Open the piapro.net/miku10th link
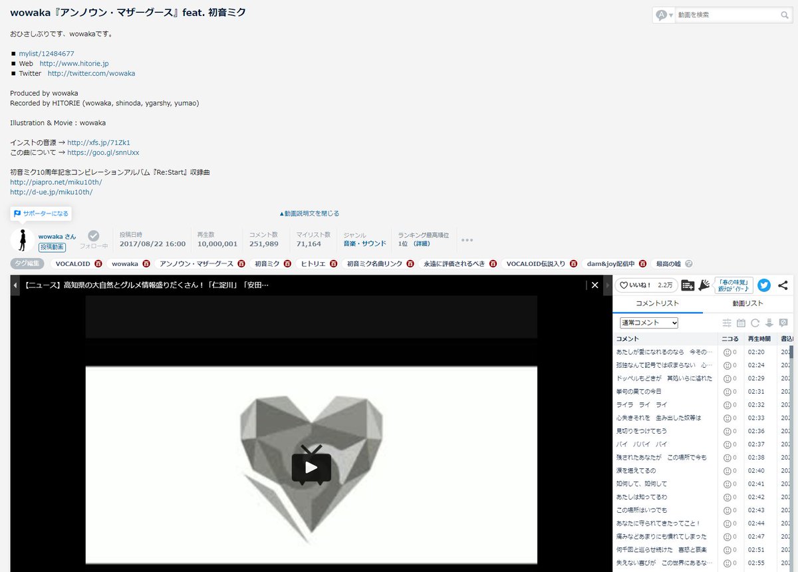Image resolution: width=798 pixels, height=572 pixels. click(x=56, y=182)
